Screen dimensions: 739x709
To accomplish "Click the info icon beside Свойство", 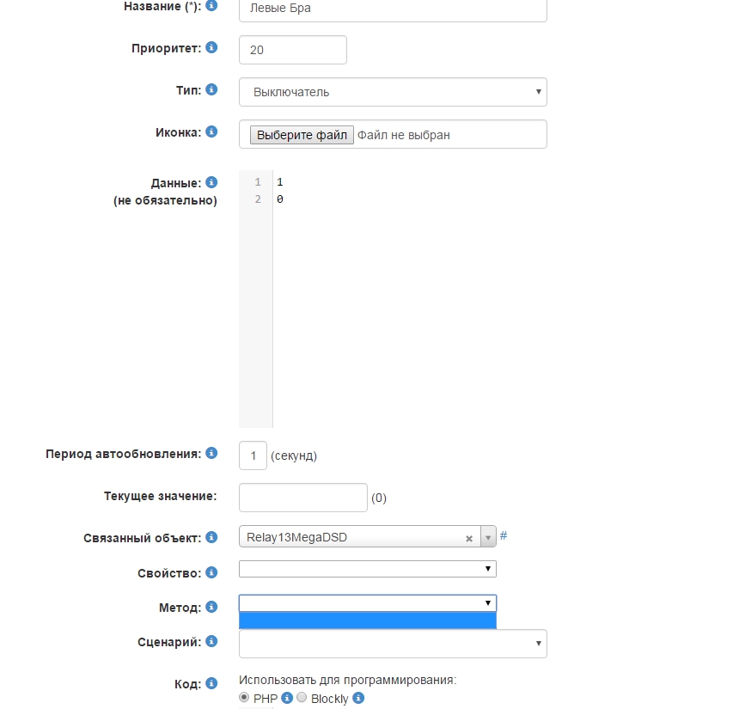I will point(211,572).
